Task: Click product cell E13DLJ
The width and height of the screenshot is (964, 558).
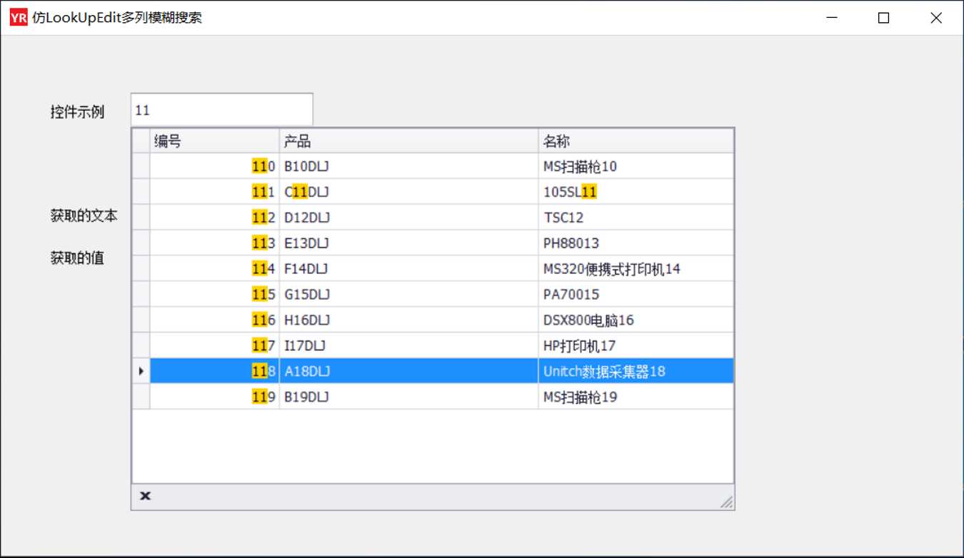Action: pyautogui.click(x=408, y=243)
